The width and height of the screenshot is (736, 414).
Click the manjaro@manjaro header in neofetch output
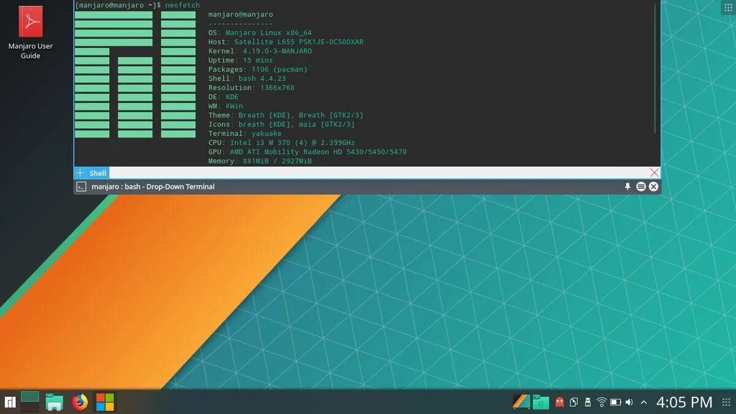click(240, 14)
